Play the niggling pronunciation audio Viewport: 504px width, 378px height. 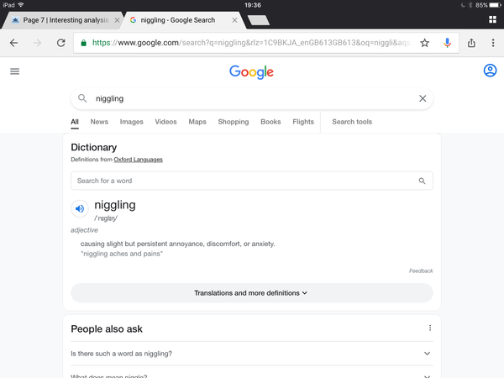pyautogui.click(x=80, y=209)
